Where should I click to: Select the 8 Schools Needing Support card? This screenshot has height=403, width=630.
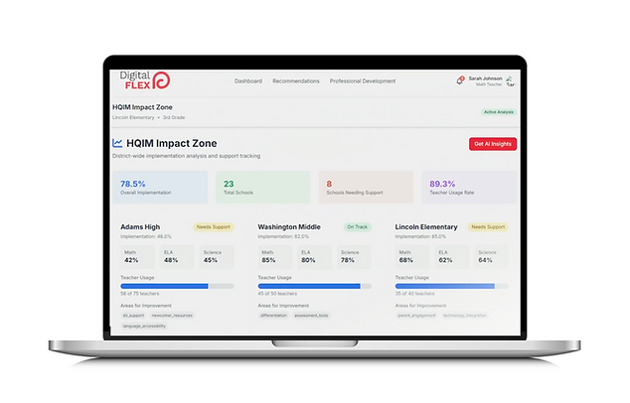(366, 187)
